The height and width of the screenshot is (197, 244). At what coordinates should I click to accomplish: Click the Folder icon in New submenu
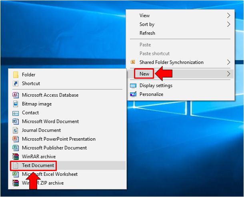point(16,75)
